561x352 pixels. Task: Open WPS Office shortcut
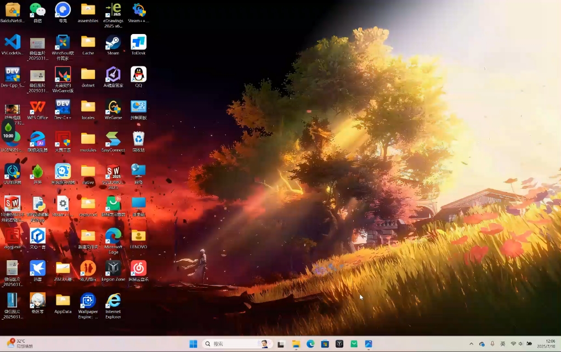[x=38, y=107]
